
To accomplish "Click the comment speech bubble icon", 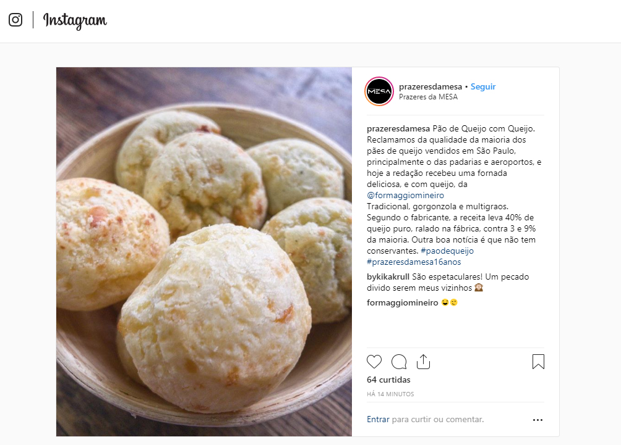I will point(399,362).
